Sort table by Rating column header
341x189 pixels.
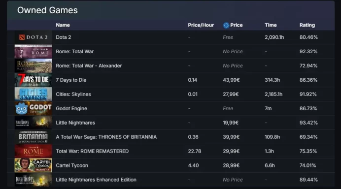(307, 25)
